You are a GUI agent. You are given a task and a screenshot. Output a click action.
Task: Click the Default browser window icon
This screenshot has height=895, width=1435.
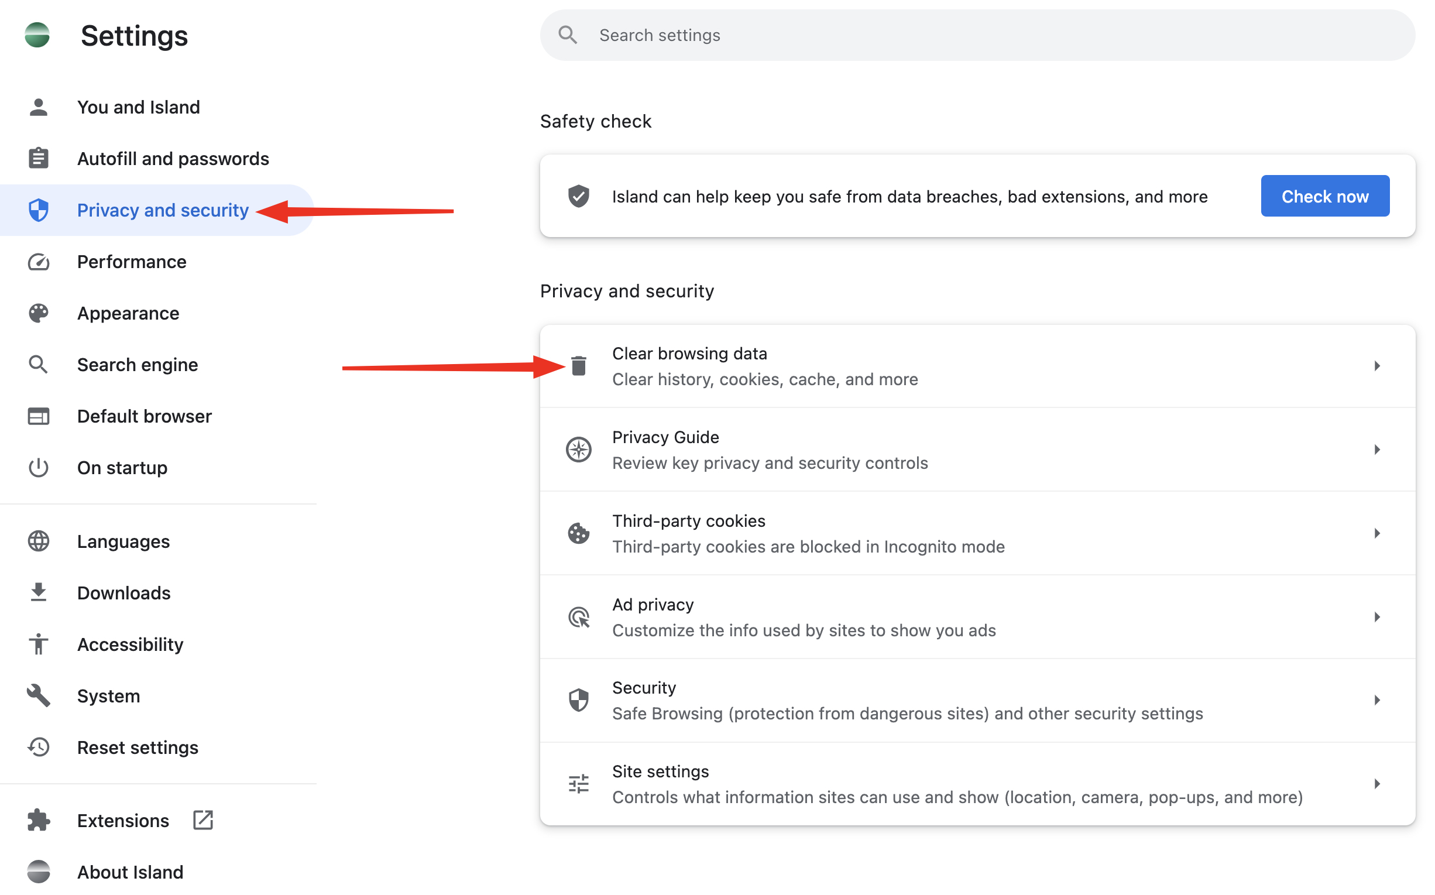click(39, 416)
